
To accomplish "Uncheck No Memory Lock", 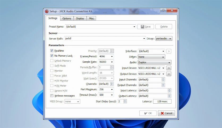I will pyautogui.click(x=52, y=56).
